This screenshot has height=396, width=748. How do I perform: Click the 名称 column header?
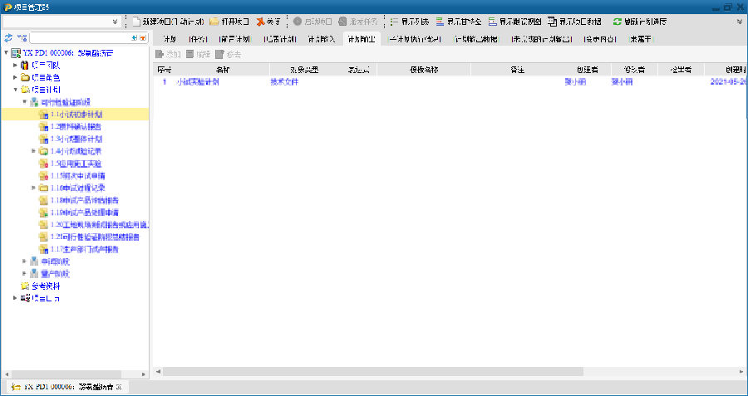click(222, 70)
